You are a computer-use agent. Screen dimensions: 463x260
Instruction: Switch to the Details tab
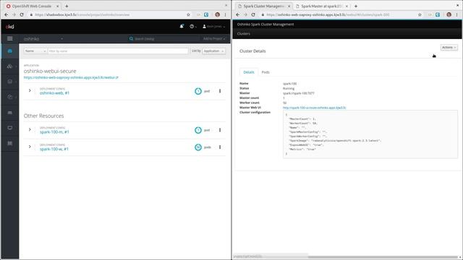(x=249, y=72)
